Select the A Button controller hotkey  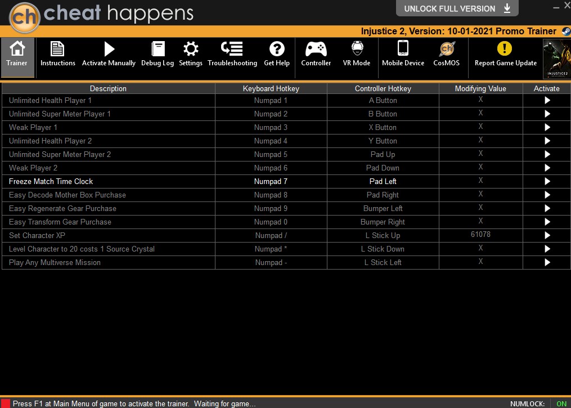383,101
